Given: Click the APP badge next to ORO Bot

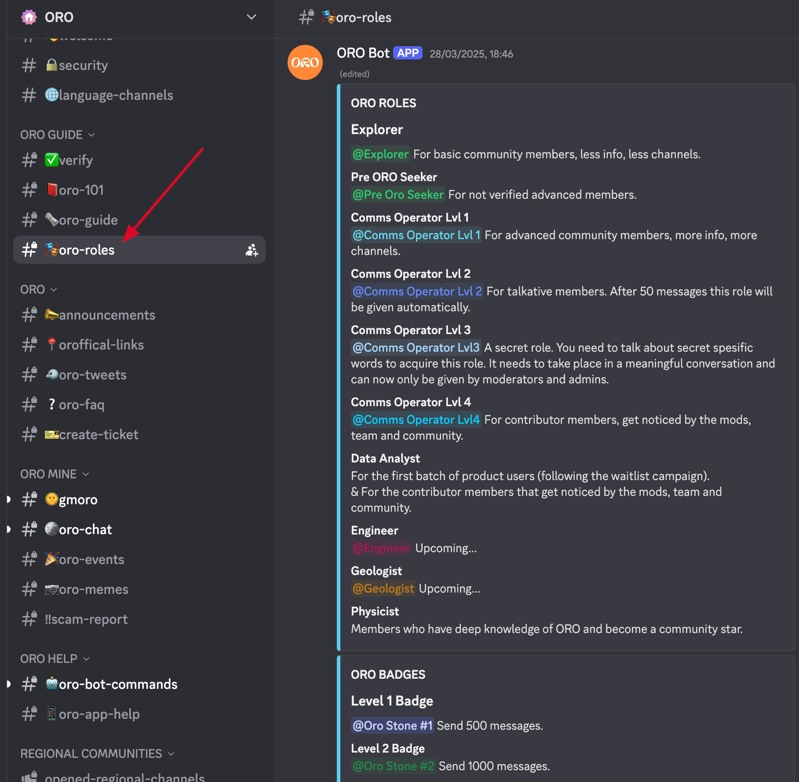Looking at the screenshot, I should click(x=408, y=53).
